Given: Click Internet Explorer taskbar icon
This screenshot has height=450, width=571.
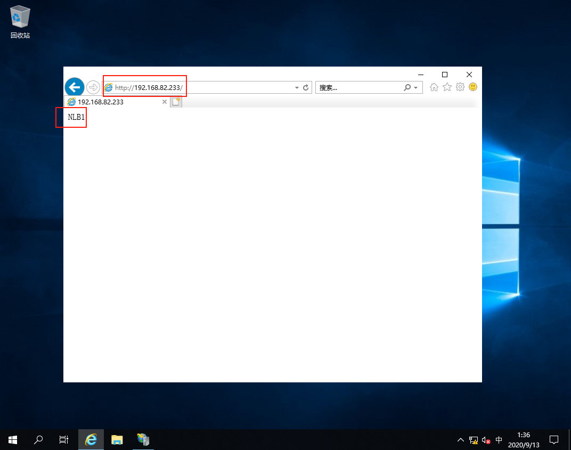Looking at the screenshot, I should pos(91,440).
